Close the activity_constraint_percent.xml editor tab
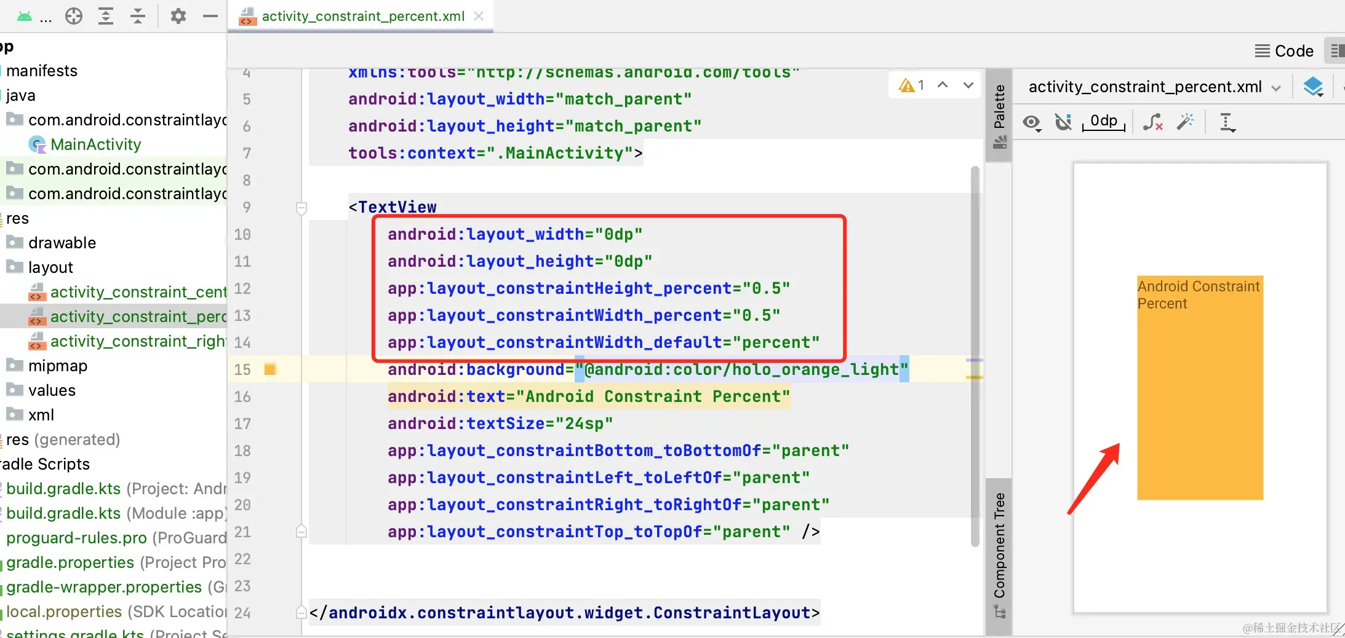The height and width of the screenshot is (638, 1345). 479,17
